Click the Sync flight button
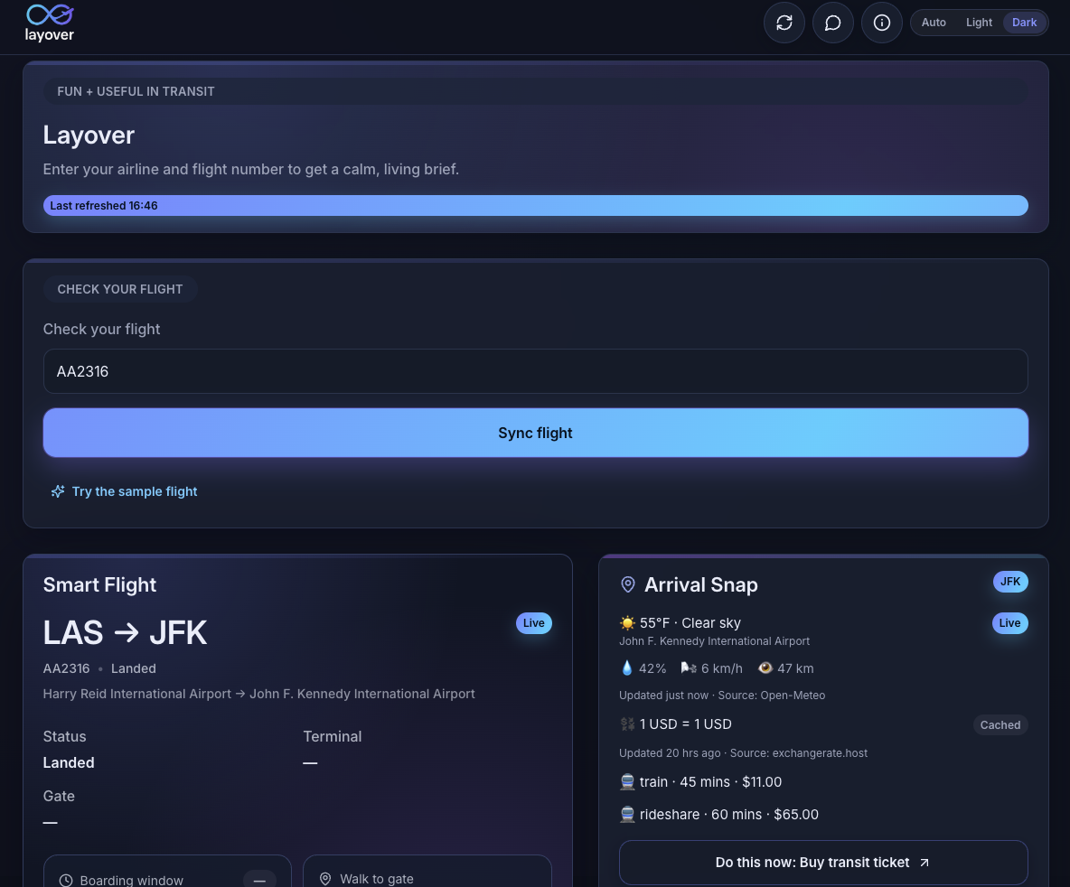1070x887 pixels. (536, 433)
